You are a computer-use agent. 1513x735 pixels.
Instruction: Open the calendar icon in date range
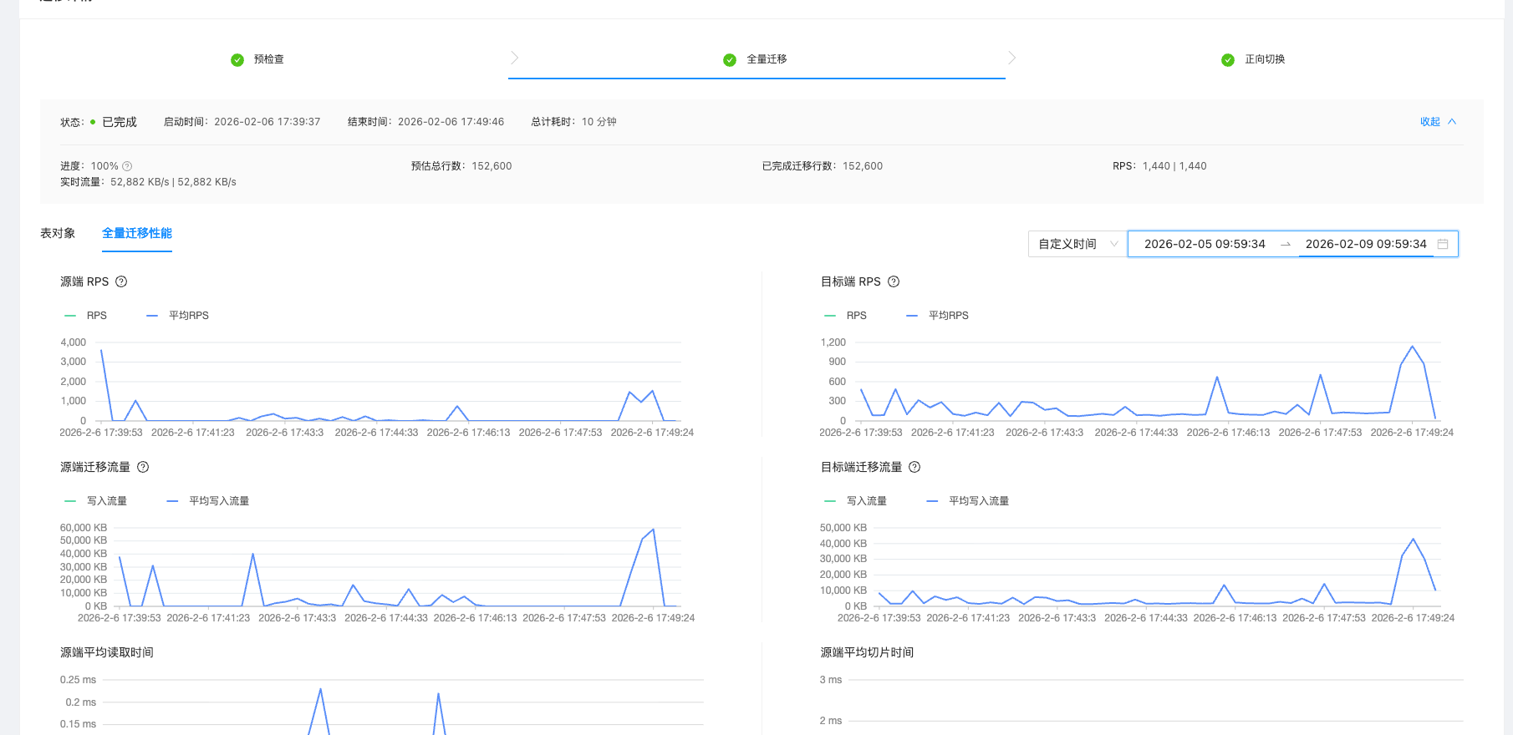pyautogui.click(x=1443, y=244)
